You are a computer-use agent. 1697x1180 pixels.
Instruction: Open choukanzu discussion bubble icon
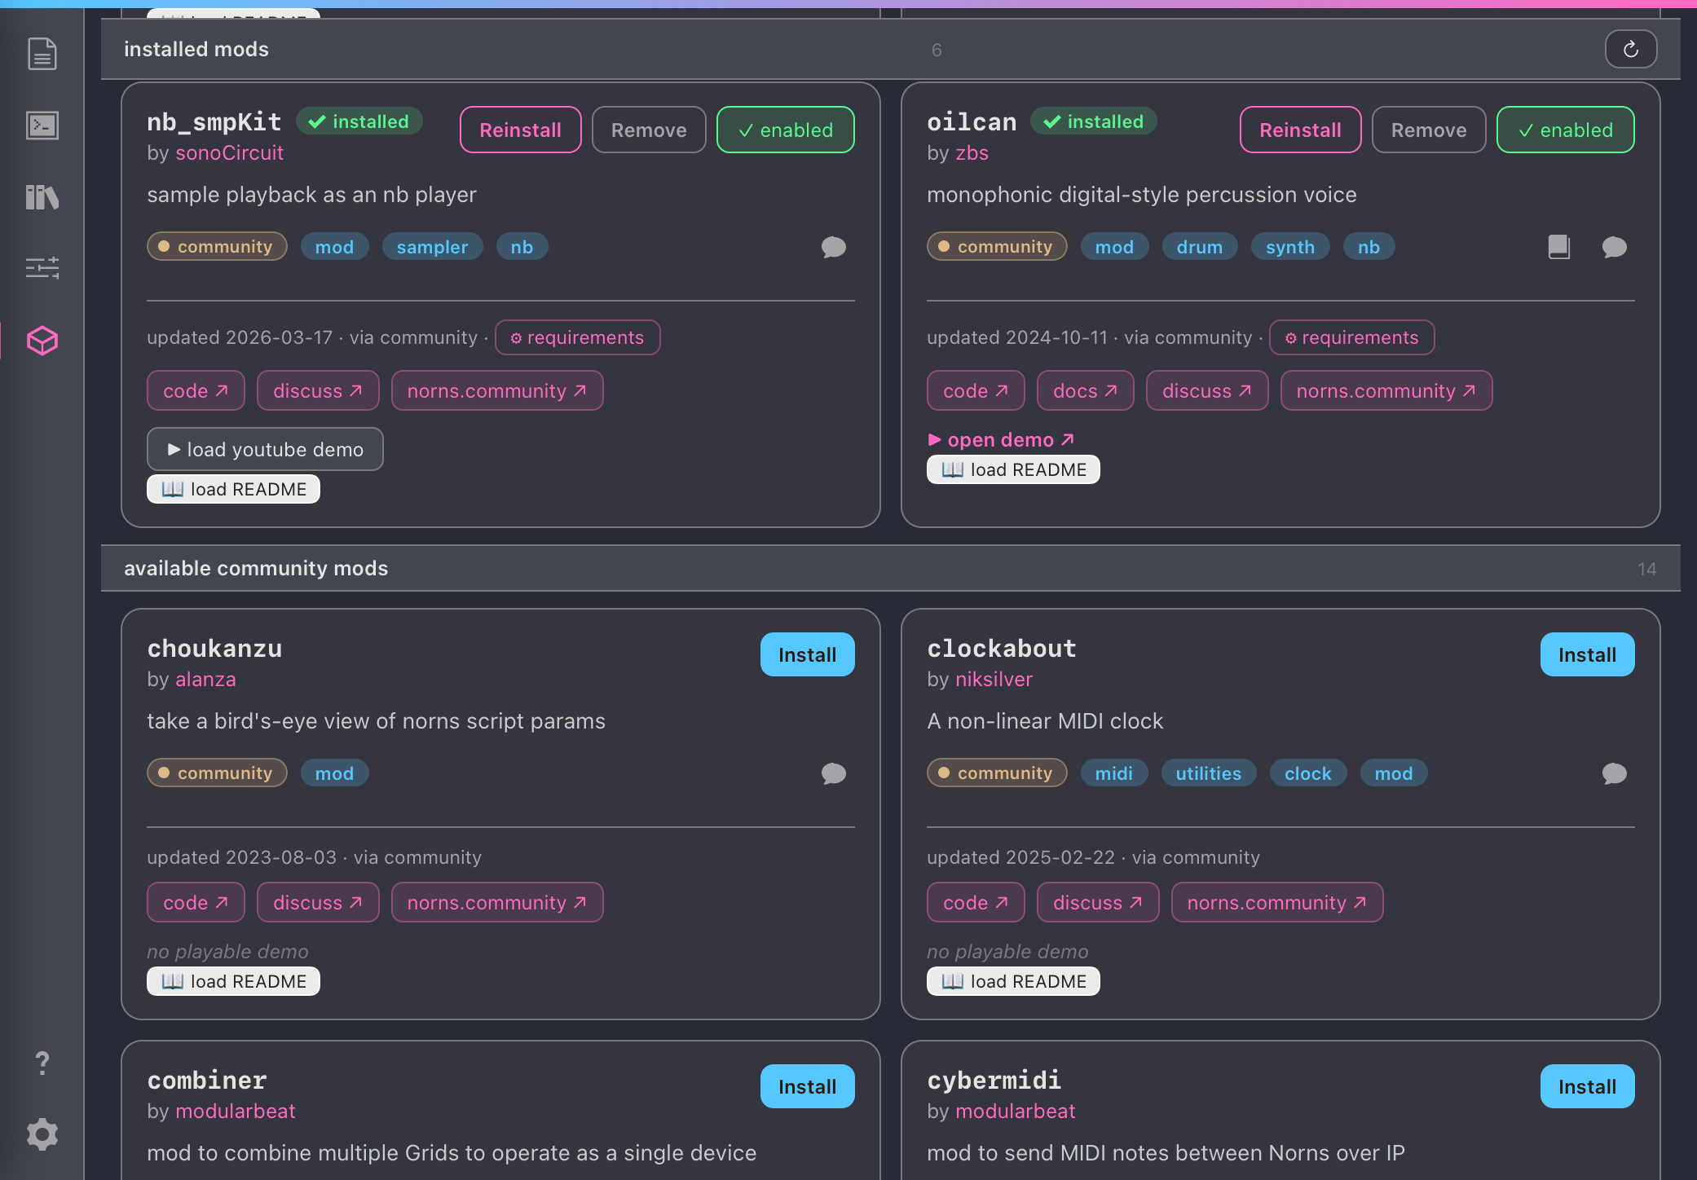834,773
